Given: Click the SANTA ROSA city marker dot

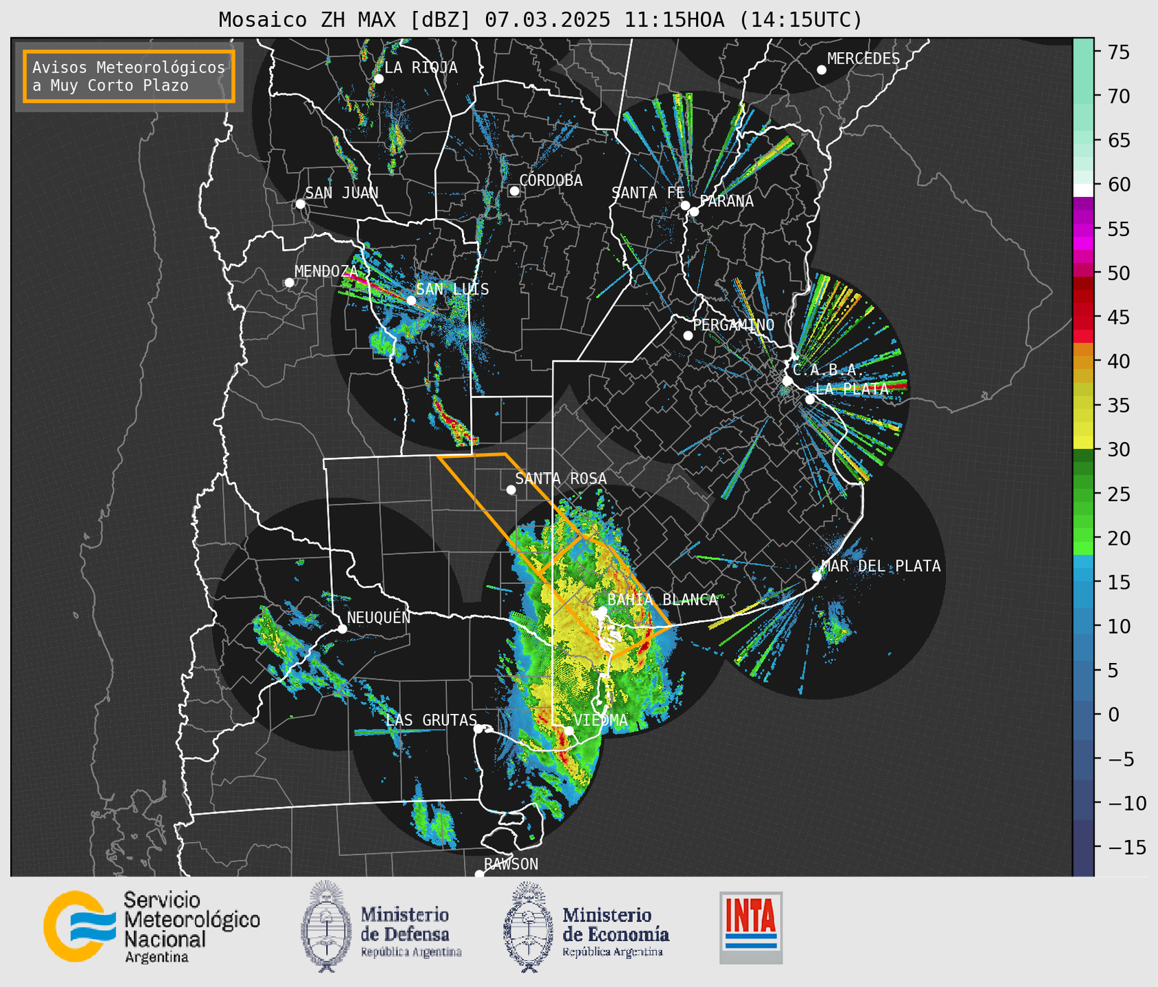Looking at the screenshot, I should coord(511,489).
